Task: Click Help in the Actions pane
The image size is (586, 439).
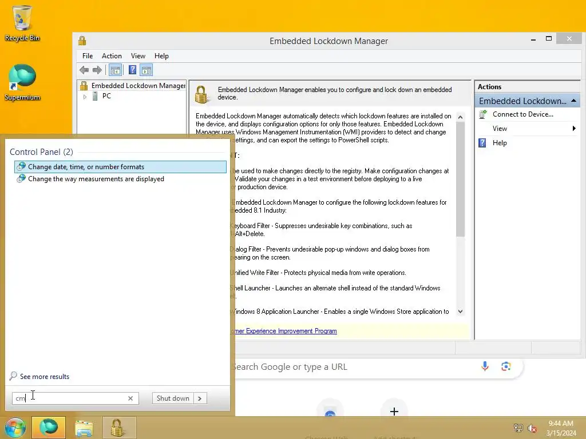Action: [x=500, y=143]
